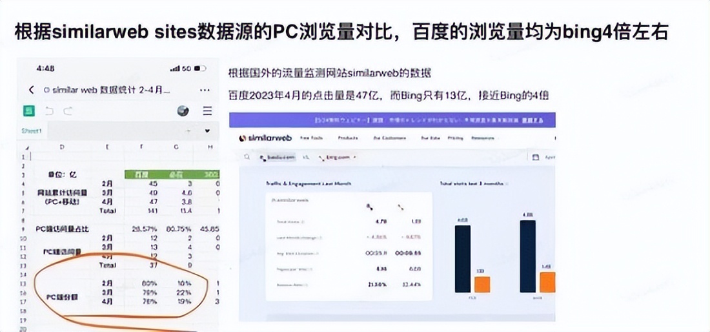This screenshot has height=332, width=710.
Task: Undo the last spreadsheet edit
Action: point(49,111)
